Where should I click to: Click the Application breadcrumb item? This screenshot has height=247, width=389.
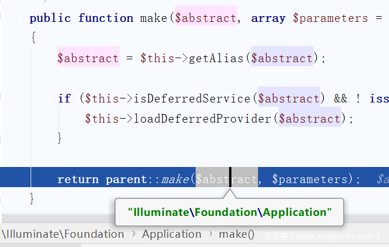171,234
